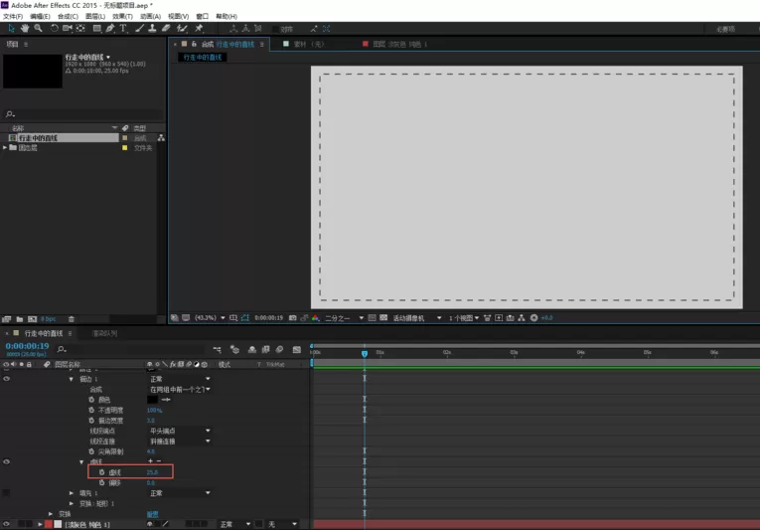Image resolution: width=760 pixels, height=530 pixels.
Task: Select the Rotation tool
Action: (x=55, y=29)
